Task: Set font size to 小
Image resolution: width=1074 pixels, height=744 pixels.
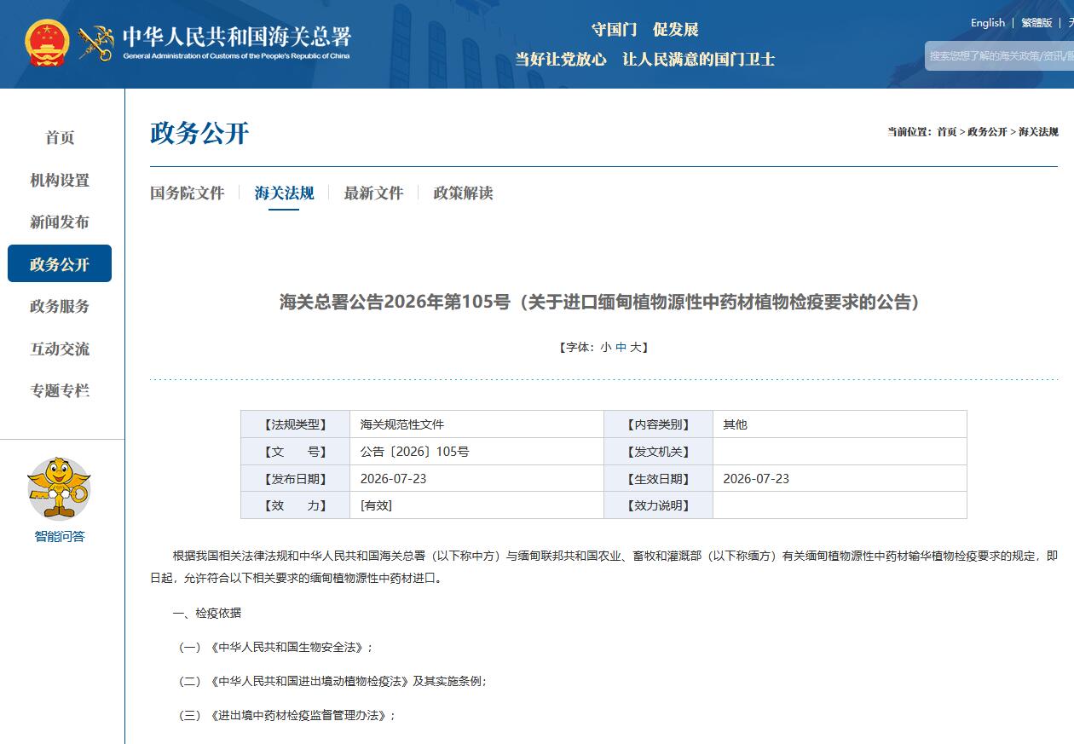Action: [606, 347]
